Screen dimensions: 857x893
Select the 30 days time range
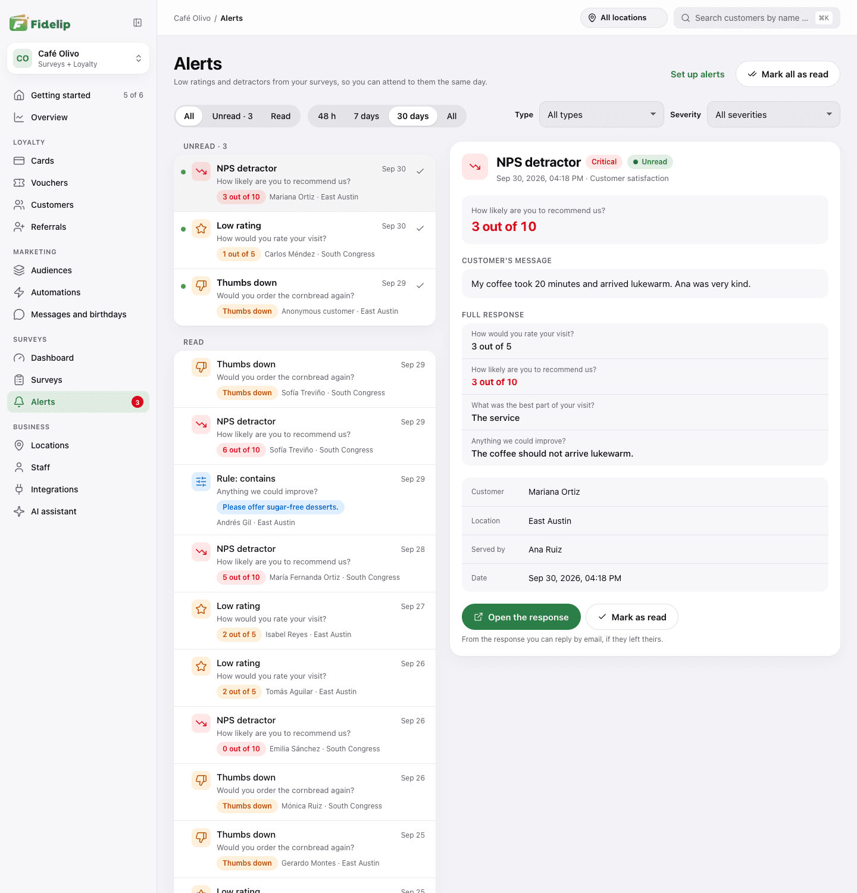pyautogui.click(x=413, y=116)
